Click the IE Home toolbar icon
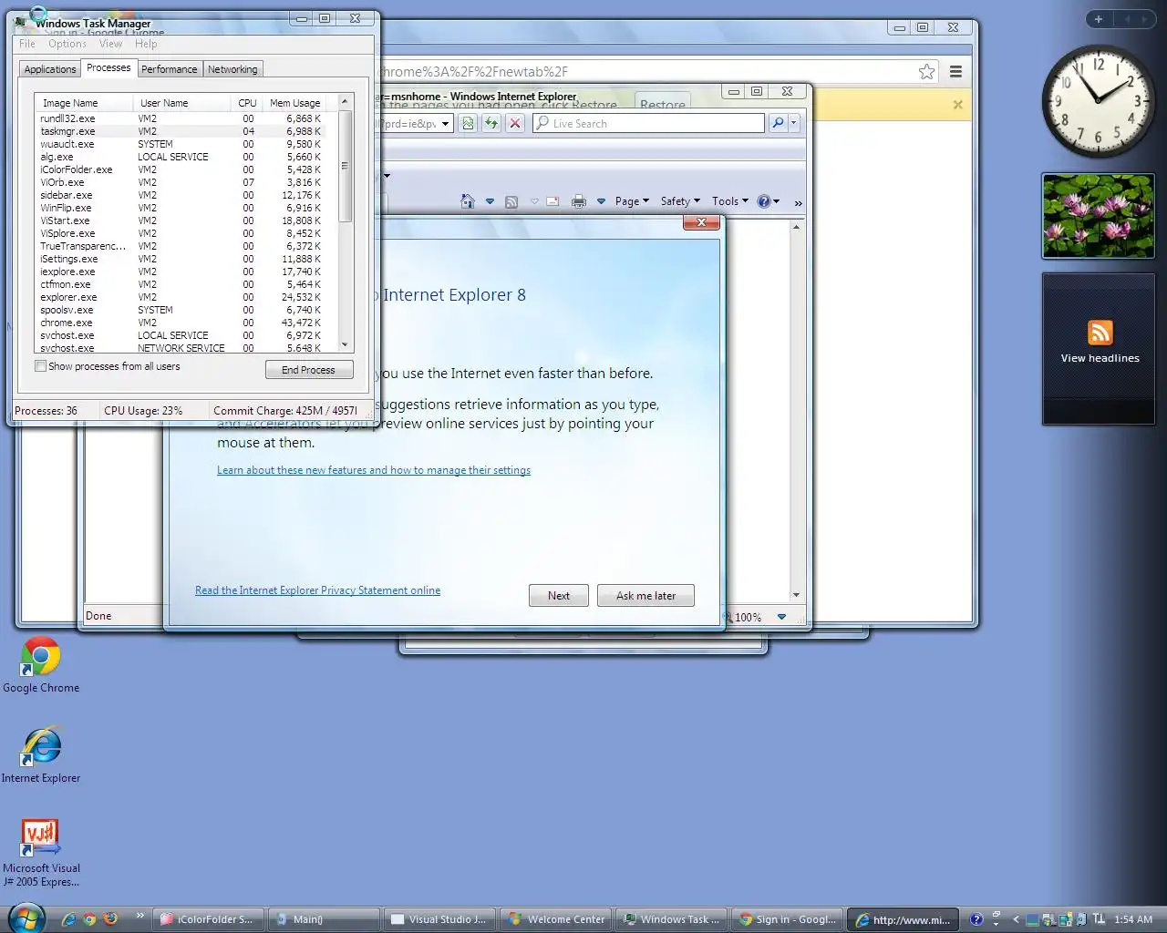The height and width of the screenshot is (933, 1167). (468, 201)
